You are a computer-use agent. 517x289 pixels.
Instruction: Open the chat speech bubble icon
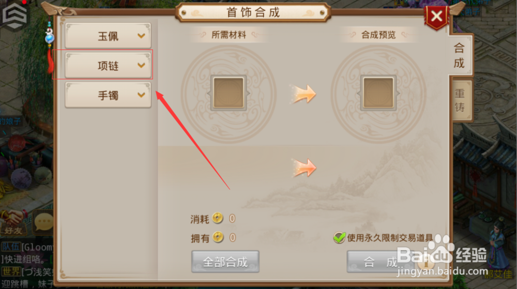(x=44, y=222)
